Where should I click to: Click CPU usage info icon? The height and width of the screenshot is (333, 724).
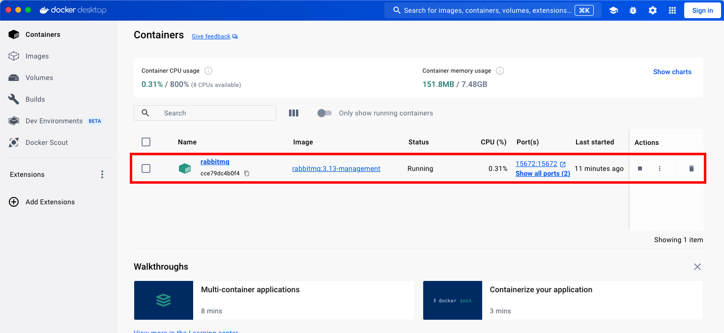[x=208, y=71]
